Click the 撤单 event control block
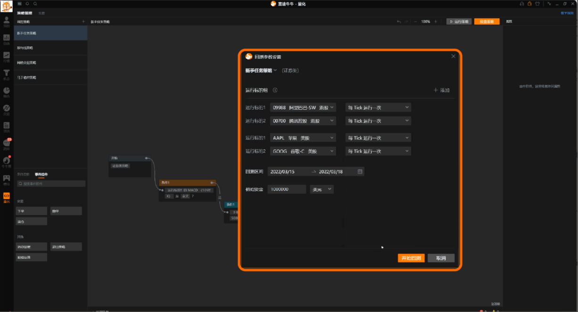Screen dimensions: 578x312 pyautogui.click(x=66, y=211)
